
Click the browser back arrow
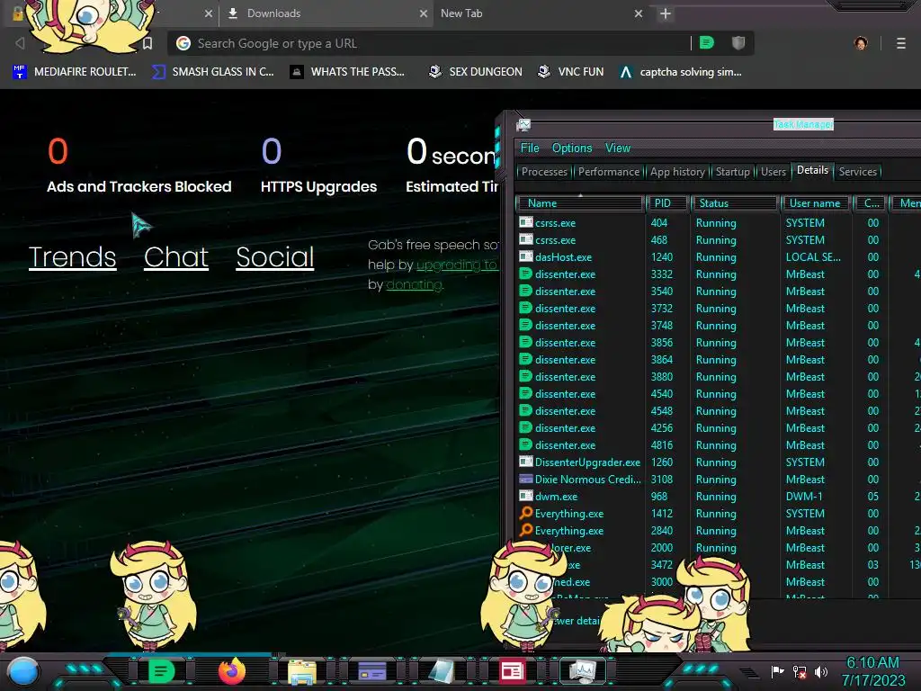[20, 43]
